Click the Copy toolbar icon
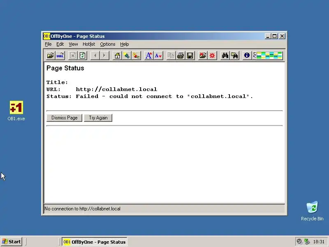This screenshot has width=329, height=247. (x=171, y=56)
